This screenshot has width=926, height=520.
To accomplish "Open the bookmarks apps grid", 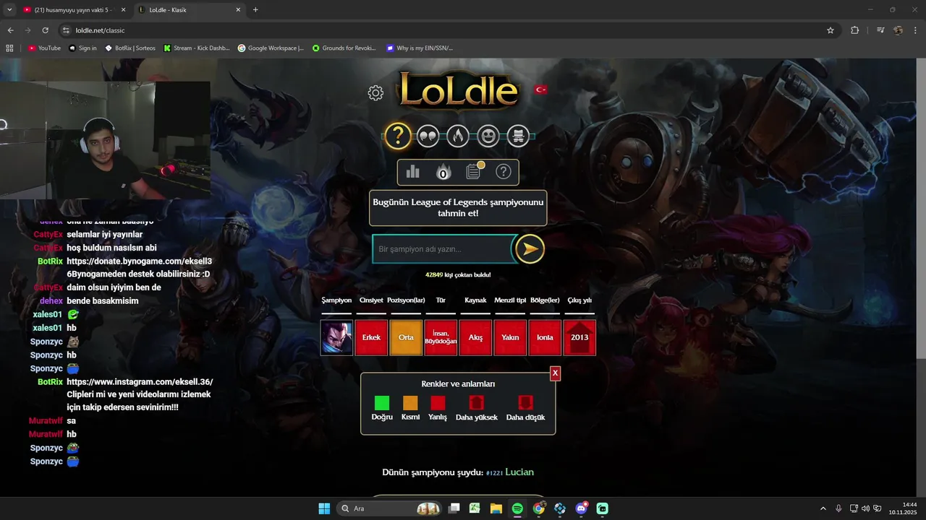I will [9, 48].
